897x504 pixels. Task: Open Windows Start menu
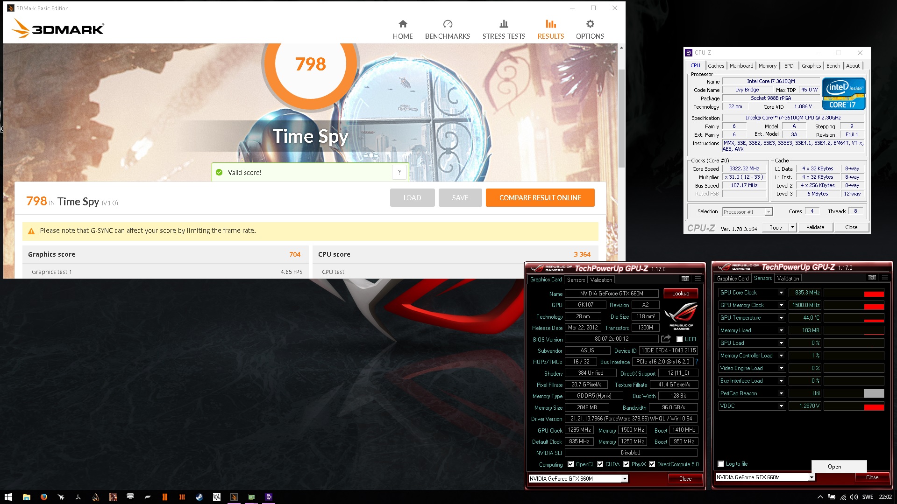[x=8, y=497]
